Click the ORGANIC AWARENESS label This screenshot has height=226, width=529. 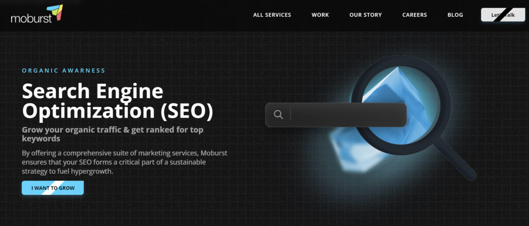pyautogui.click(x=63, y=70)
